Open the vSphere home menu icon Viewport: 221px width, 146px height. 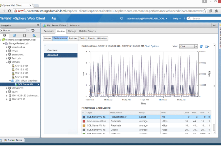coord(54,18)
